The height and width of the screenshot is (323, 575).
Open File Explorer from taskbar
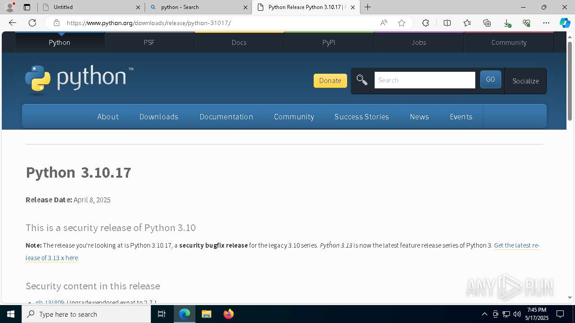[x=206, y=314]
